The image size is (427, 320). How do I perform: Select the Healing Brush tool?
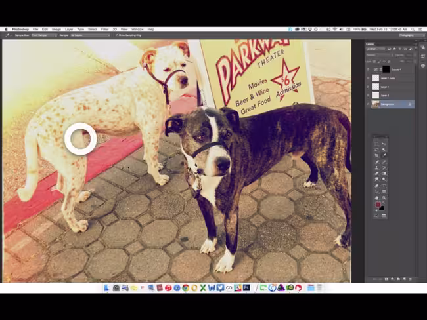click(x=376, y=163)
